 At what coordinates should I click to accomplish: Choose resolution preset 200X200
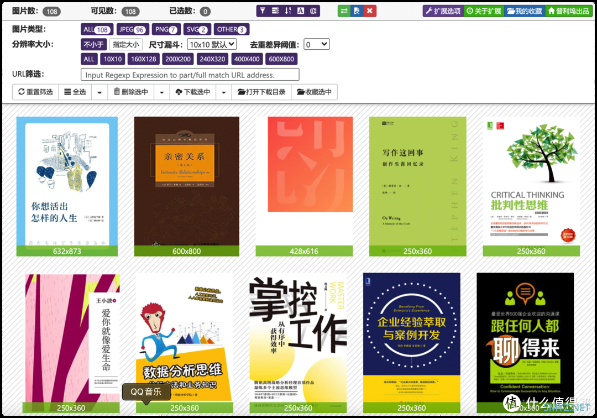[x=178, y=59]
